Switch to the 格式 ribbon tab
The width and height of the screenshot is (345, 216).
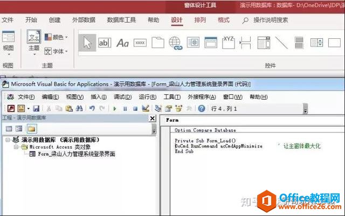click(224, 20)
